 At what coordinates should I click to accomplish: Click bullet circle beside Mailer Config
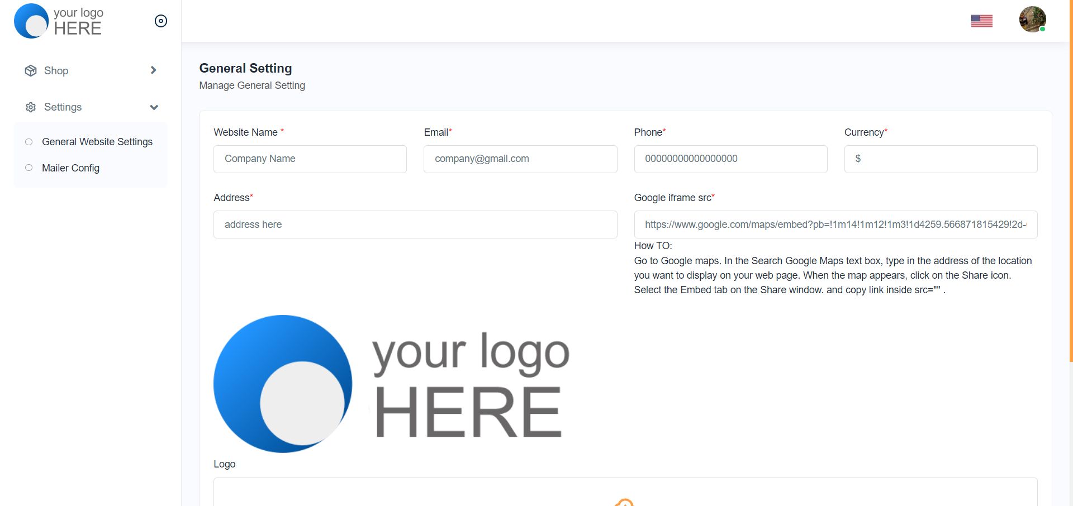(x=29, y=168)
